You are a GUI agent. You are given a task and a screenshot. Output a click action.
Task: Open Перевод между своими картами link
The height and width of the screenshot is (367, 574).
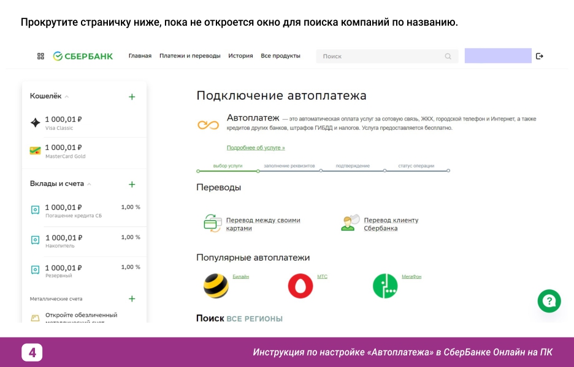click(263, 224)
